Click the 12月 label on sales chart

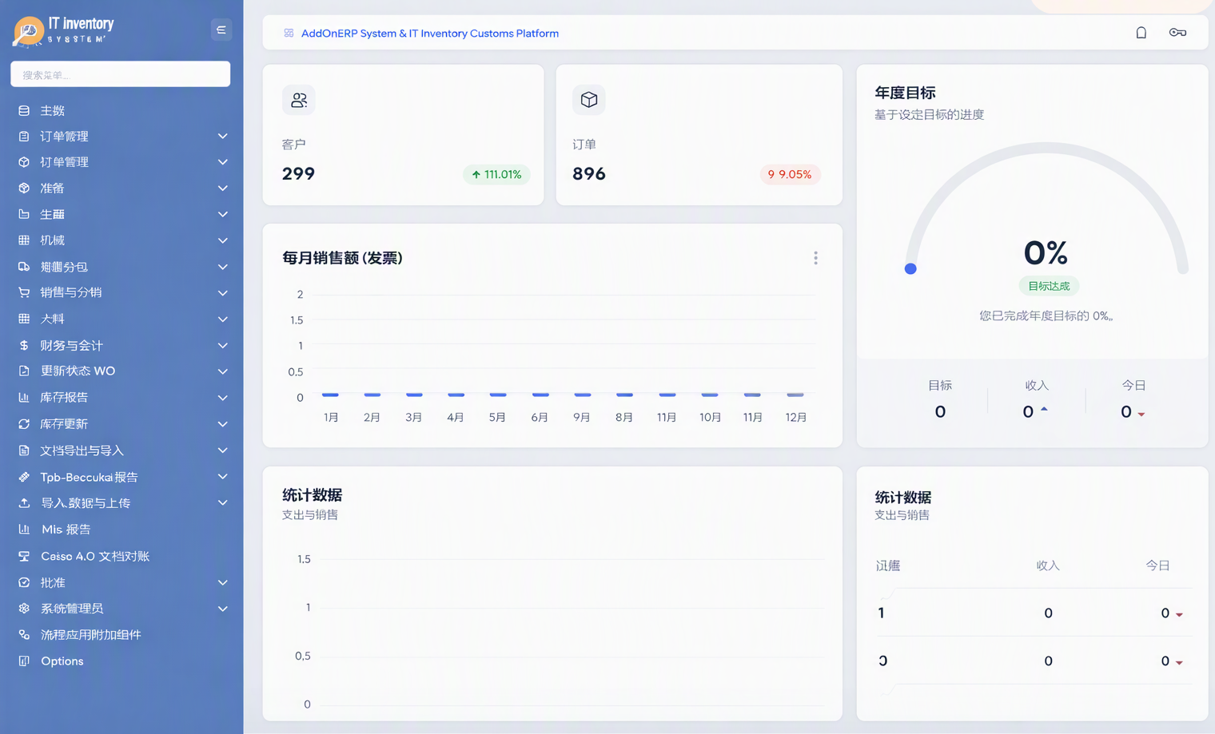(795, 418)
